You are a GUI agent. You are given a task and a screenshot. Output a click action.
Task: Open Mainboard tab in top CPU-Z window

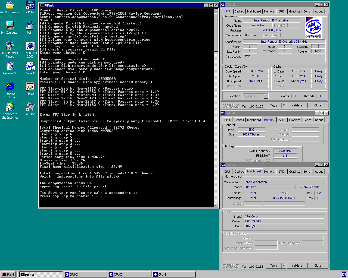tap(254, 11)
